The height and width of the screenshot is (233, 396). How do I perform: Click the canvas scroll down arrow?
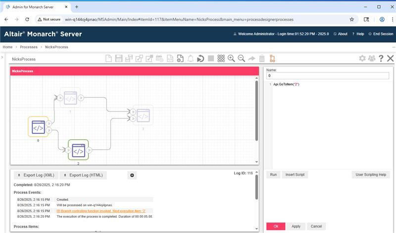256,162
